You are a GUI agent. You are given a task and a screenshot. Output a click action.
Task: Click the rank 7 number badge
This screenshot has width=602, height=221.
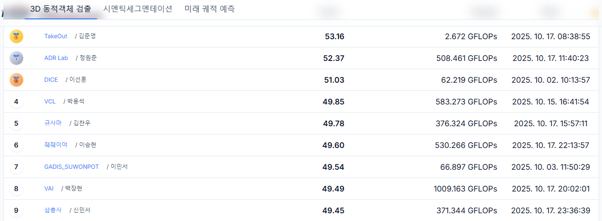coord(16,167)
